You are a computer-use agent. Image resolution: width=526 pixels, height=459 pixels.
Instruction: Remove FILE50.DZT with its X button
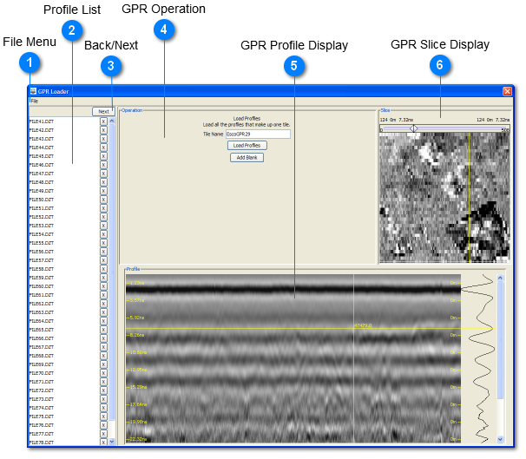103,200
